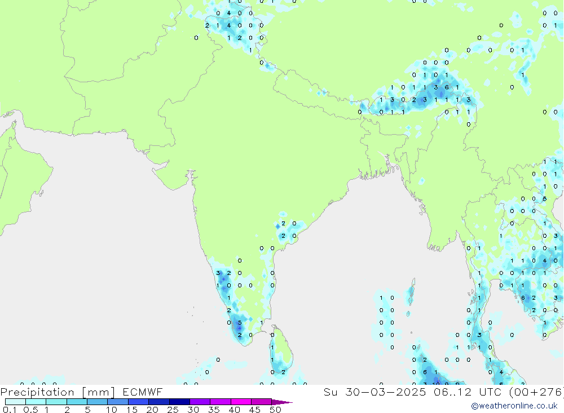Select the 1–2 mm legend color swatch
The image size is (564, 413).
tap(56, 402)
